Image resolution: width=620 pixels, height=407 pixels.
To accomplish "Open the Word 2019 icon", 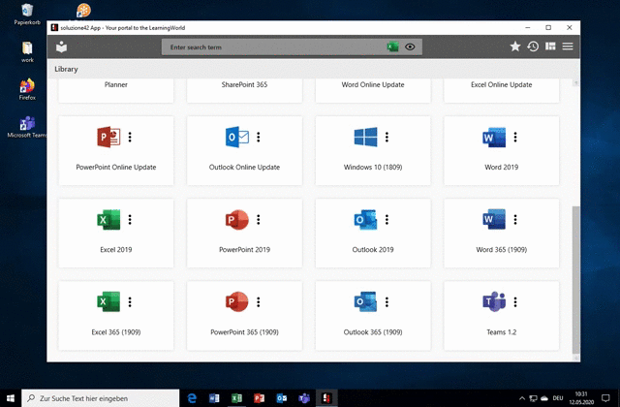I will 494,138.
